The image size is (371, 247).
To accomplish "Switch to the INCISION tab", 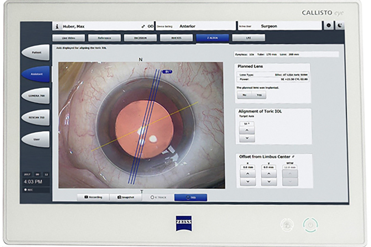I will [x=140, y=38].
